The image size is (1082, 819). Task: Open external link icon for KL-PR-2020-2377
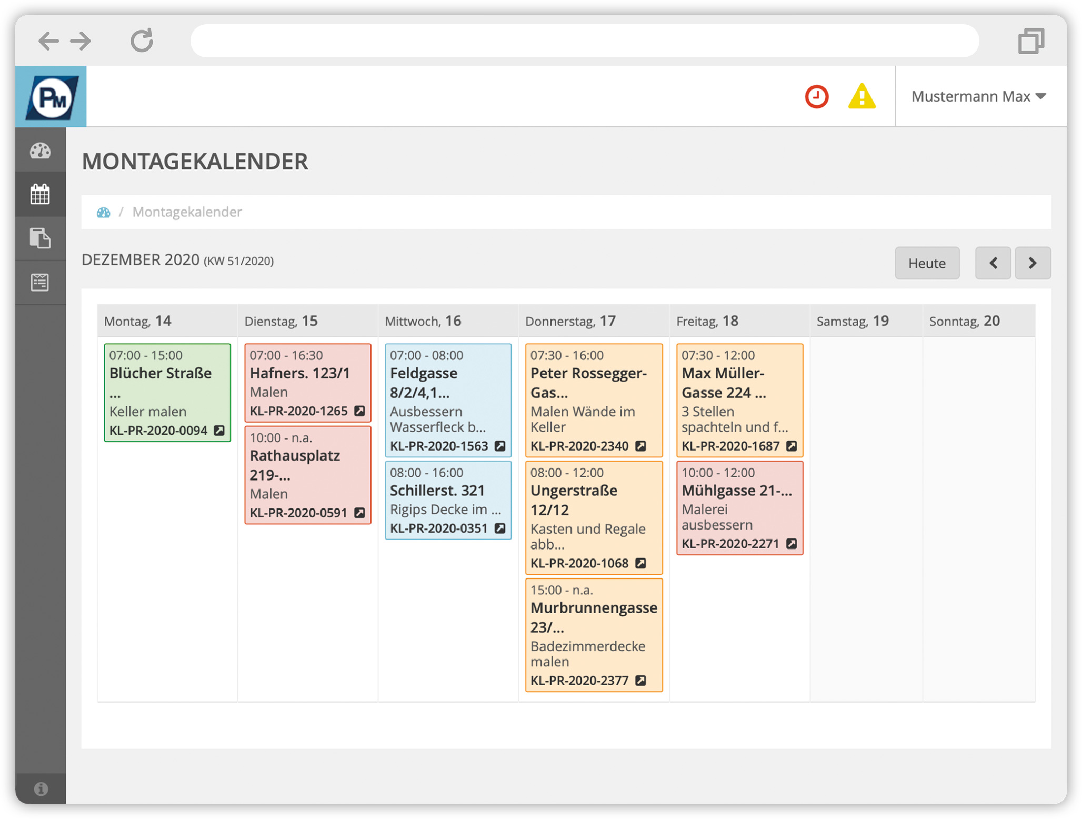tap(640, 681)
